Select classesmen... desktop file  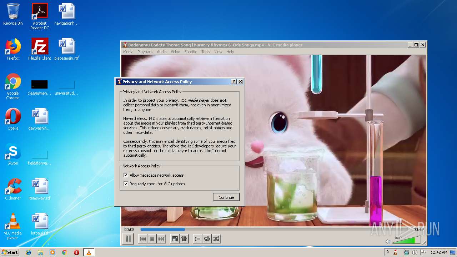tap(40, 88)
